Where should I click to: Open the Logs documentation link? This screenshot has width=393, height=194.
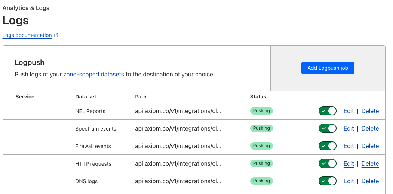(27, 35)
